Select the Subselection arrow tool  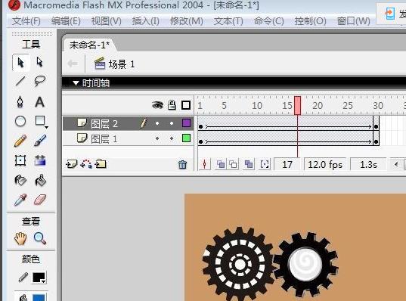(39, 62)
